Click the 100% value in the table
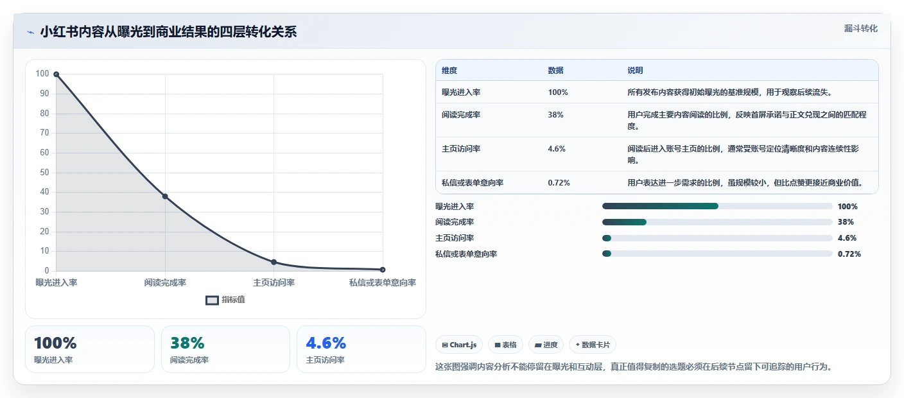 tap(558, 92)
